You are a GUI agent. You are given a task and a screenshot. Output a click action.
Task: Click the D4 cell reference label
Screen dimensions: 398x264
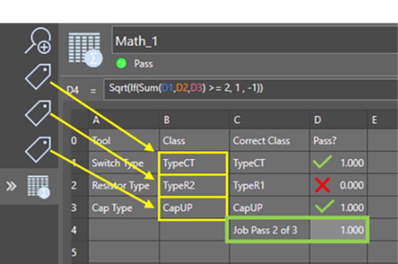click(73, 90)
